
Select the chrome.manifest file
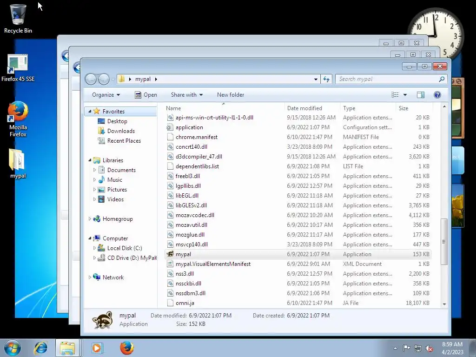coord(298,137)
